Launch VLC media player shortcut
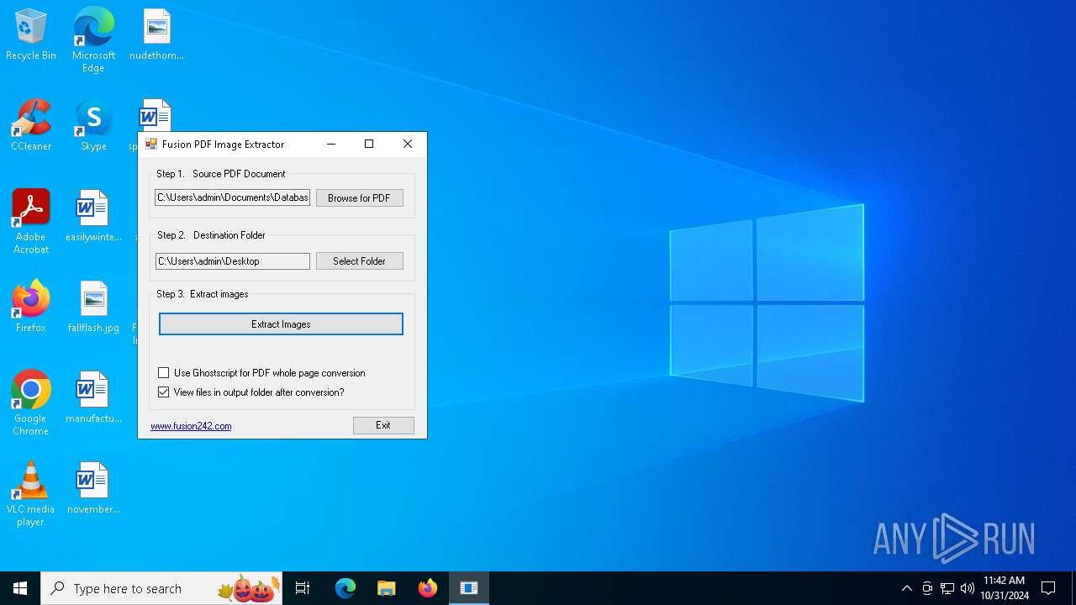Image resolution: width=1076 pixels, height=605 pixels. point(31,494)
